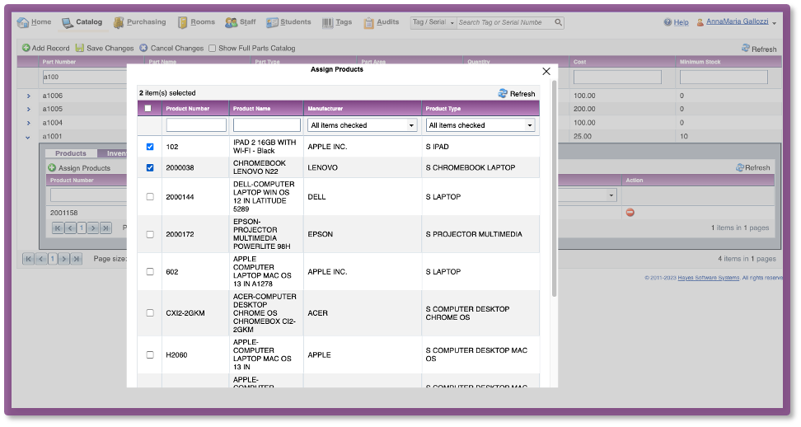Image resolution: width=801 pixels, height=427 pixels.
Task: Click Assign Products in background panel
Action: (79, 168)
